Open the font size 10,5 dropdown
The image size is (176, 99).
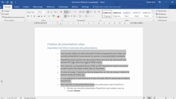click(x=46, y=12)
